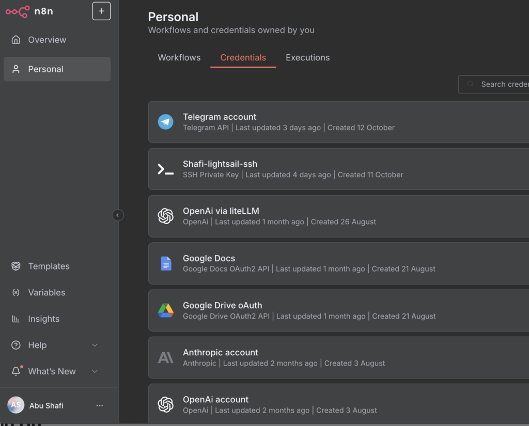Open user menu with three dots icon
529x426 pixels.
pos(100,405)
